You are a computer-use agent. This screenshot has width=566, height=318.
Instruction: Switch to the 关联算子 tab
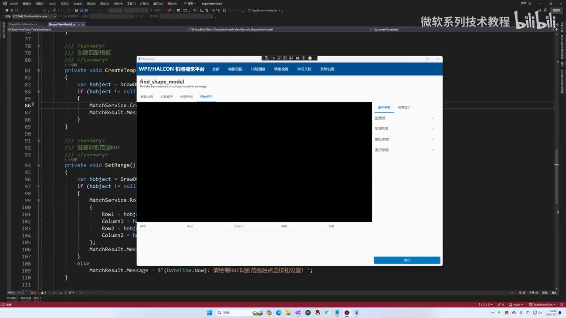click(166, 97)
